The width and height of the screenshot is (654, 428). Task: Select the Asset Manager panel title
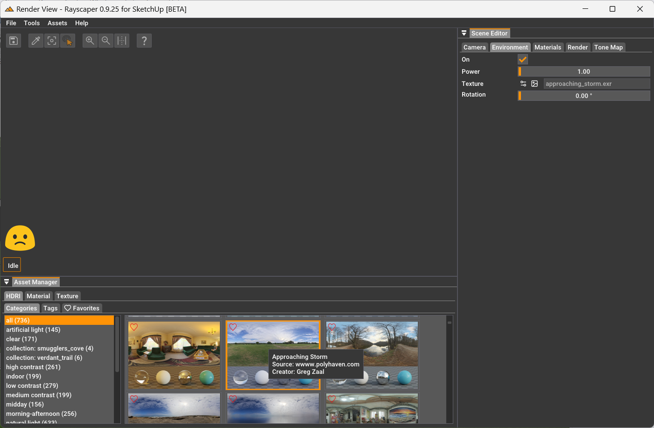pos(35,282)
